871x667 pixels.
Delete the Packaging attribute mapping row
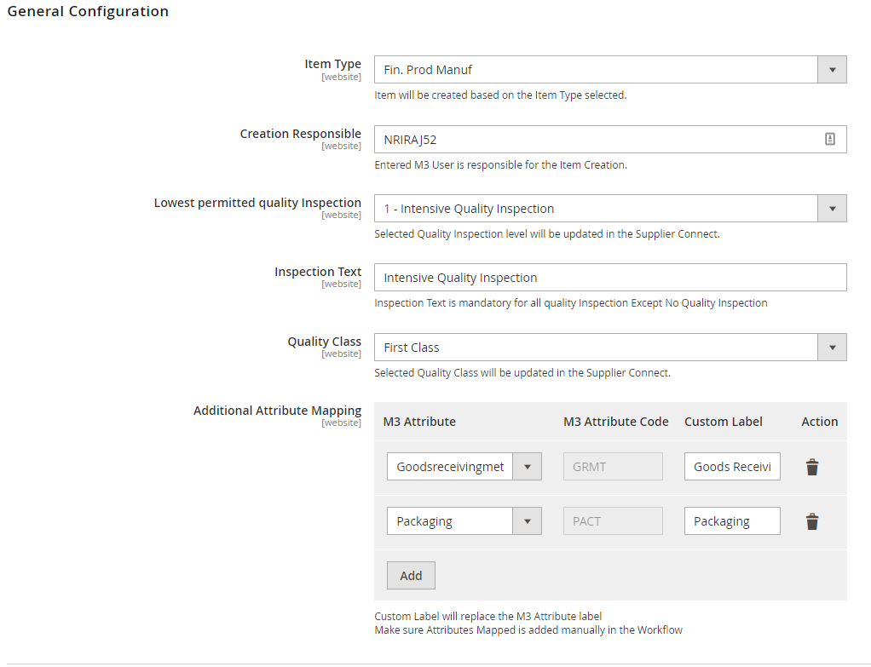(x=811, y=521)
